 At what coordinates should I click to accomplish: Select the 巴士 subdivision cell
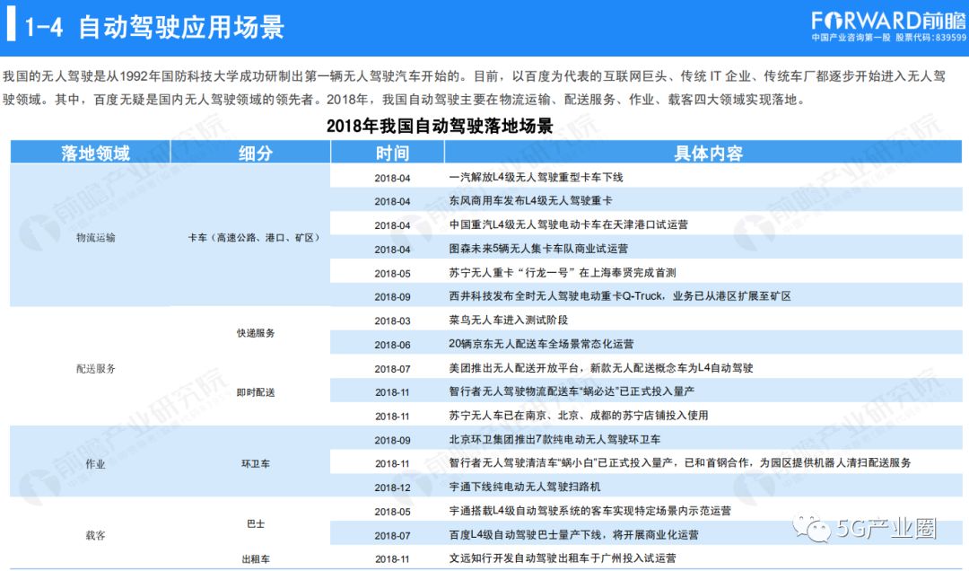pyautogui.click(x=256, y=523)
